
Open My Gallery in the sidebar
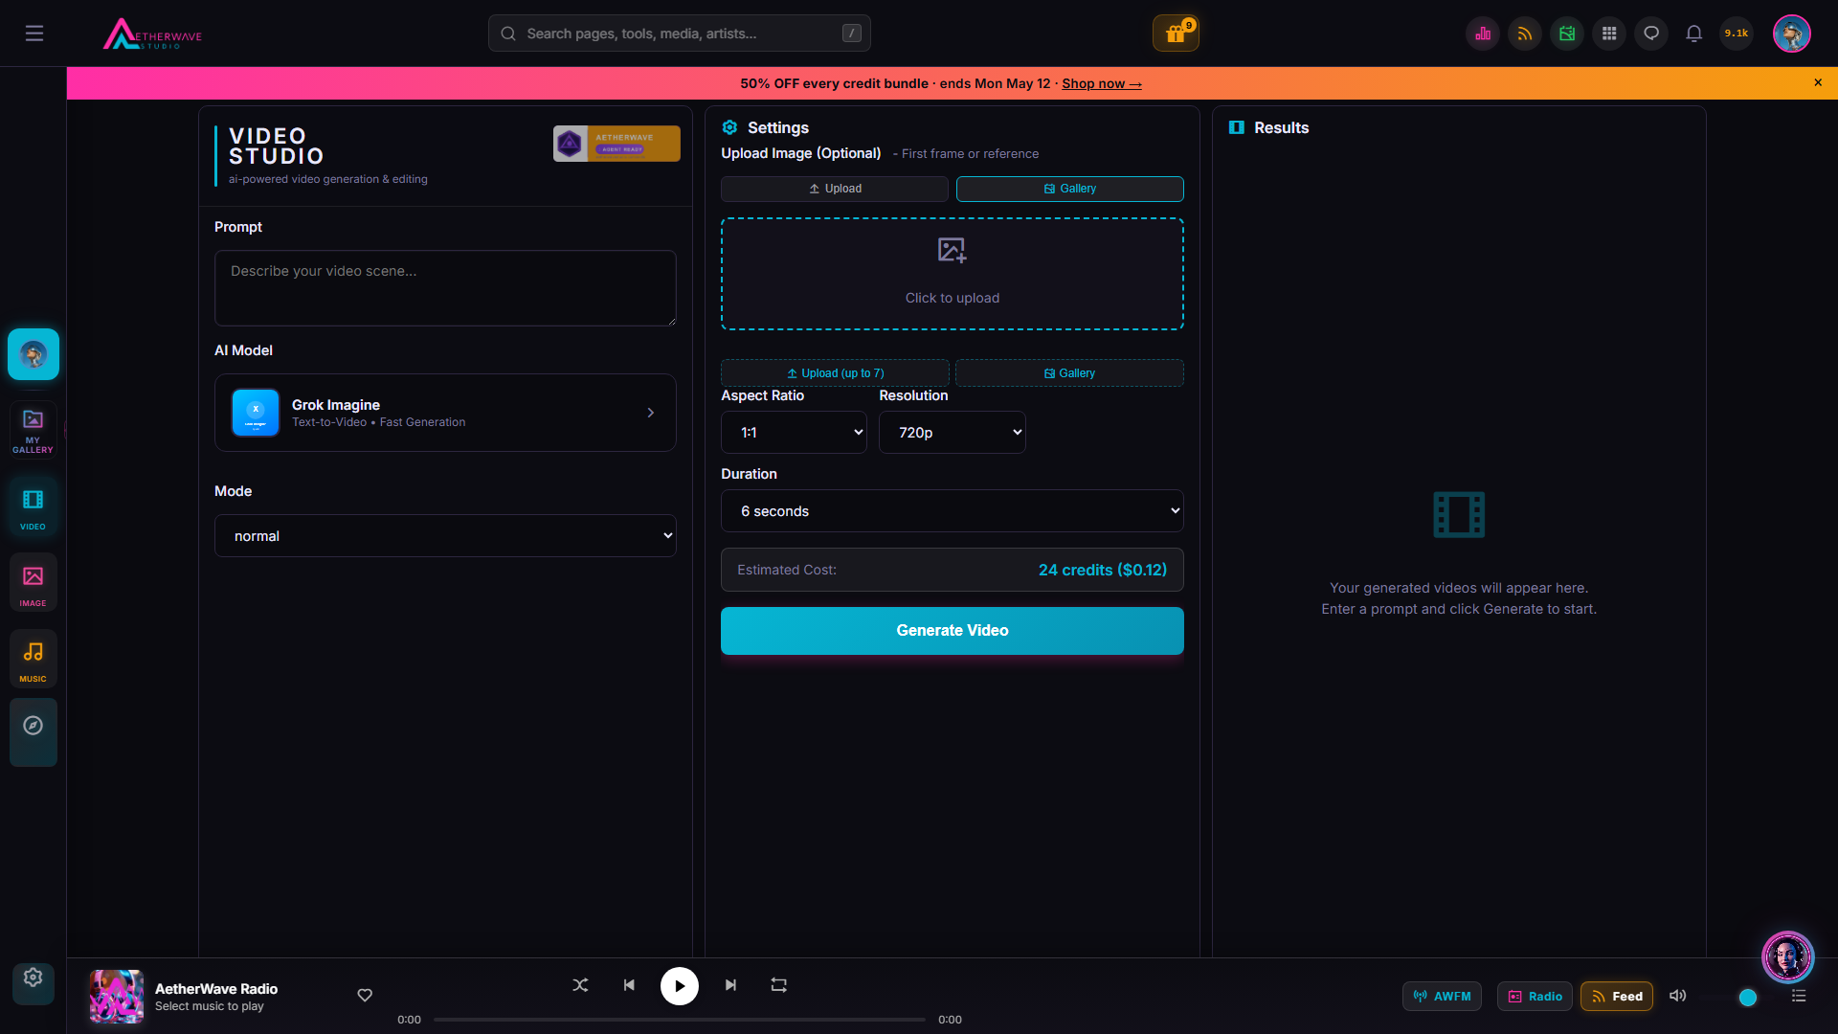[x=34, y=430]
